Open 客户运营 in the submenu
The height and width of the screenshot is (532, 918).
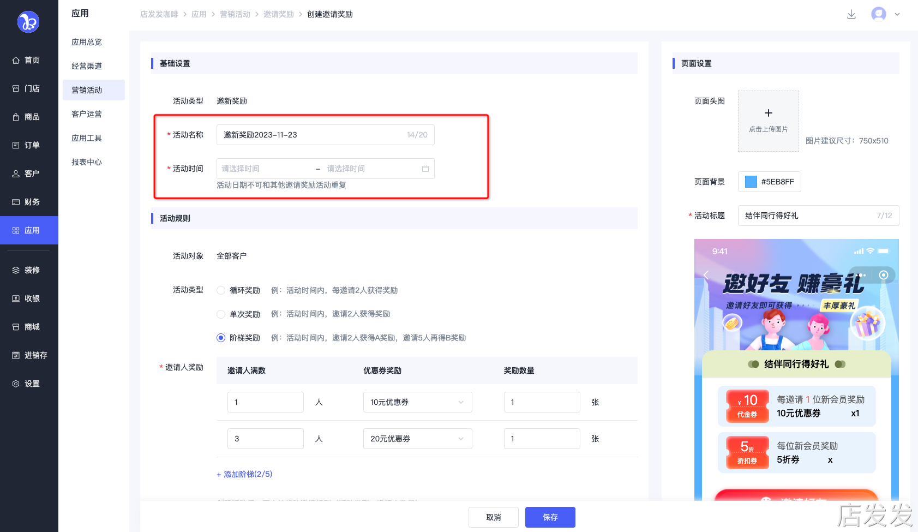pos(94,114)
